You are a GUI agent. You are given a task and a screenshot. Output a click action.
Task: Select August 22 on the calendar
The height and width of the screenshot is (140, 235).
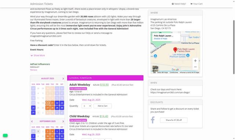pyautogui.click(x=57, y=103)
